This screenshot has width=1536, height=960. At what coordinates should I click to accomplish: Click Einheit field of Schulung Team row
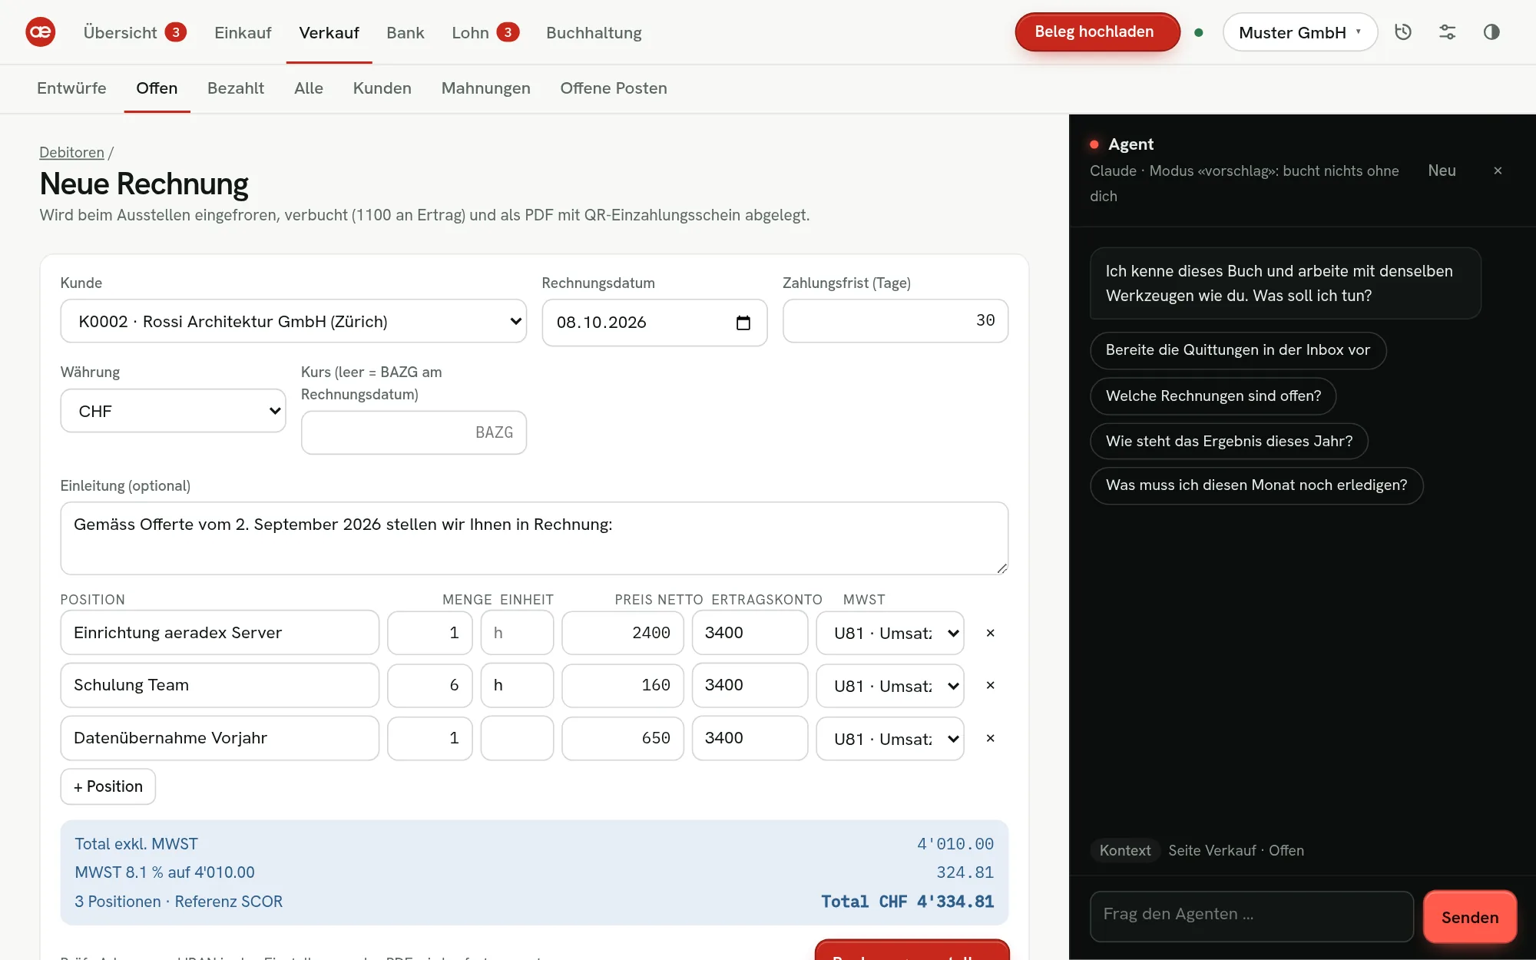517,685
